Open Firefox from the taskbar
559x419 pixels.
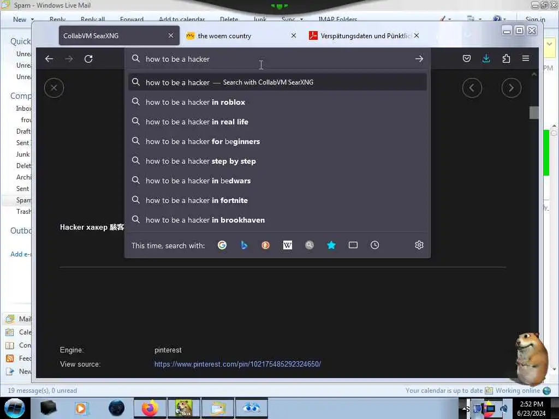click(150, 408)
